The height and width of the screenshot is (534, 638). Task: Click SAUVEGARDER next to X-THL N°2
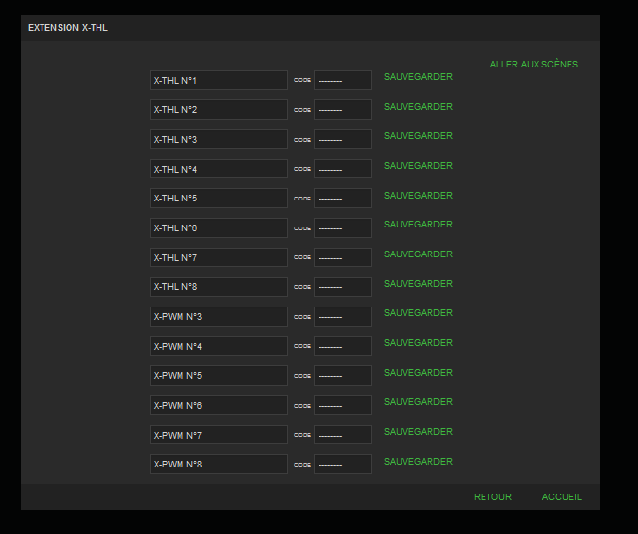pos(418,106)
